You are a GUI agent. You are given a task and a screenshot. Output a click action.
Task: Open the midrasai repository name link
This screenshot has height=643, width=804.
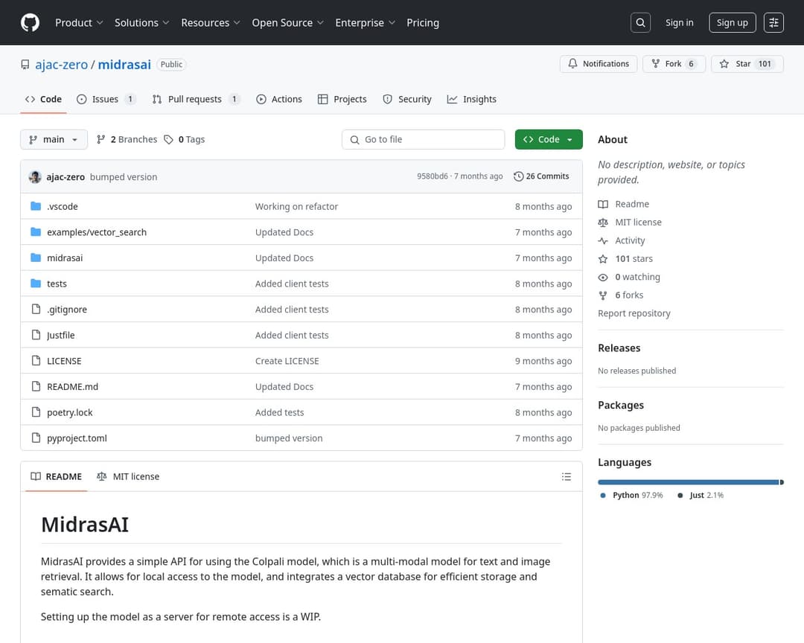click(124, 65)
